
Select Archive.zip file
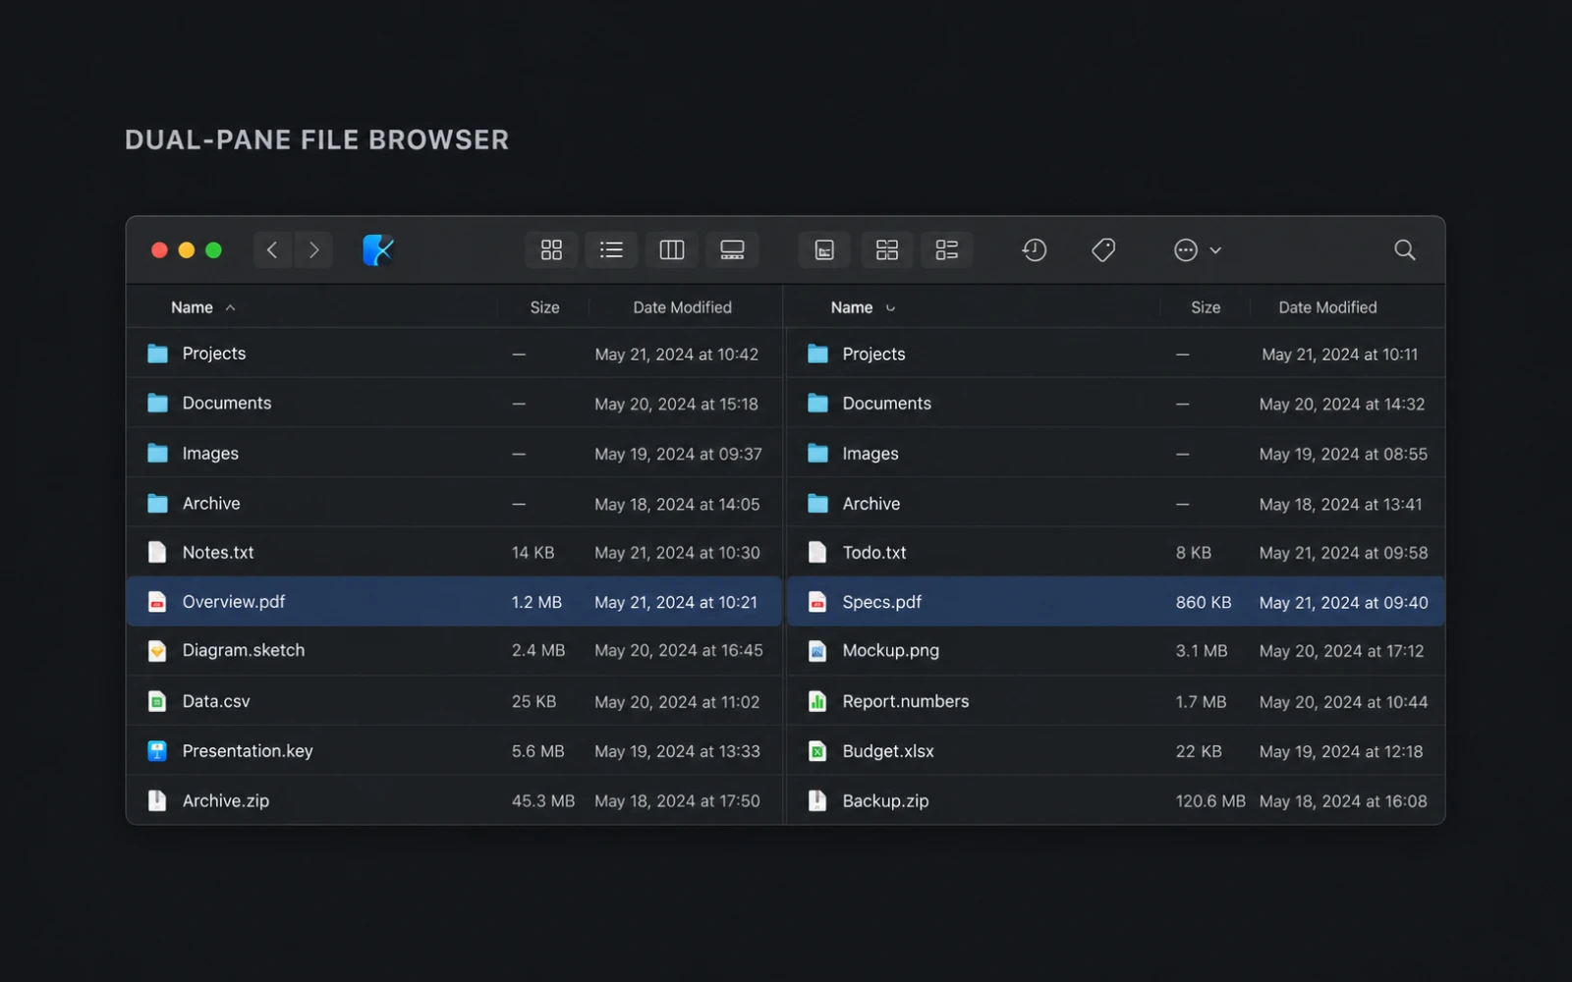pyautogui.click(x=454, y=801)
